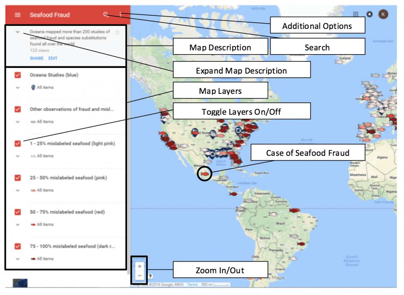The height and width of the screenshot is (295, 404).
Task: Click the '50 - 75% mislabeled seafood (red)' name
Action: tap(67, 212)
